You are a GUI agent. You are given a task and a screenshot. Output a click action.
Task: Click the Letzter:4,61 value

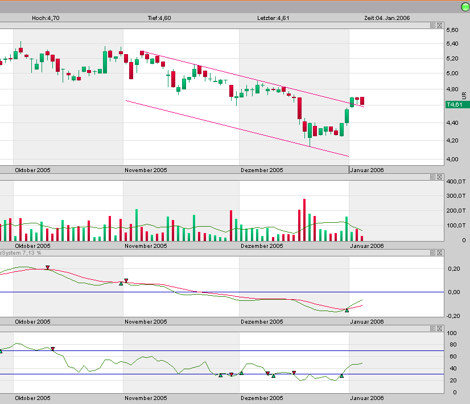pos(273,18)
